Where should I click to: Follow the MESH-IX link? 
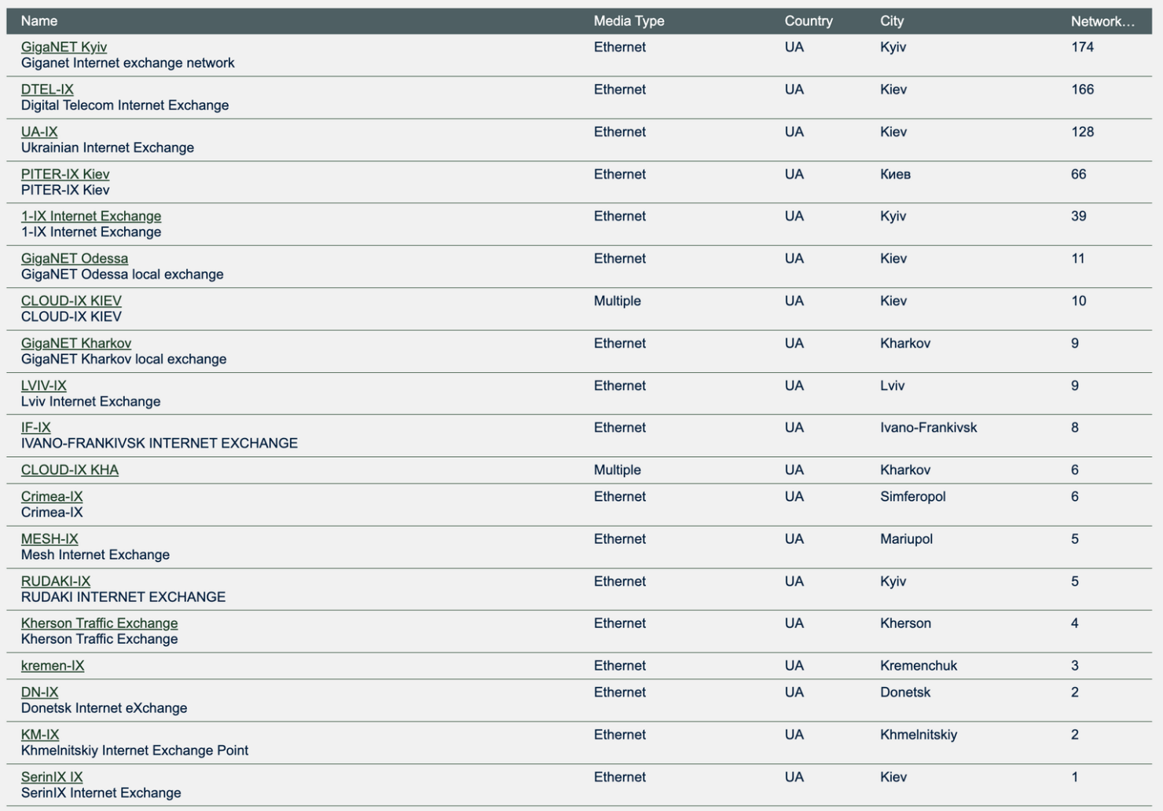point(50,539)
